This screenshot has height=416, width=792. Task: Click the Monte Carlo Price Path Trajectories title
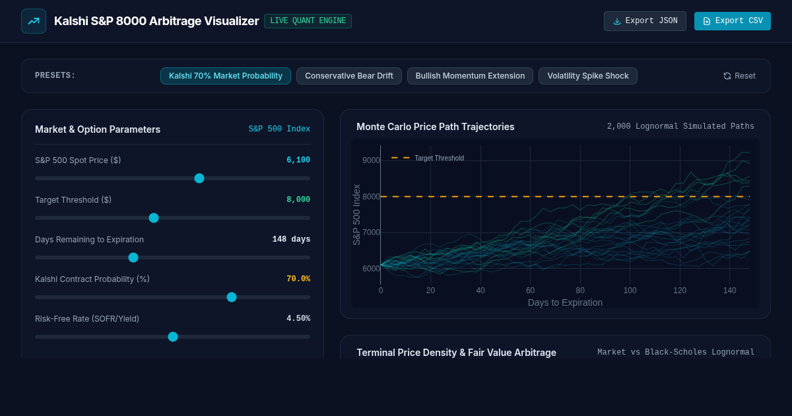[436, 127]
